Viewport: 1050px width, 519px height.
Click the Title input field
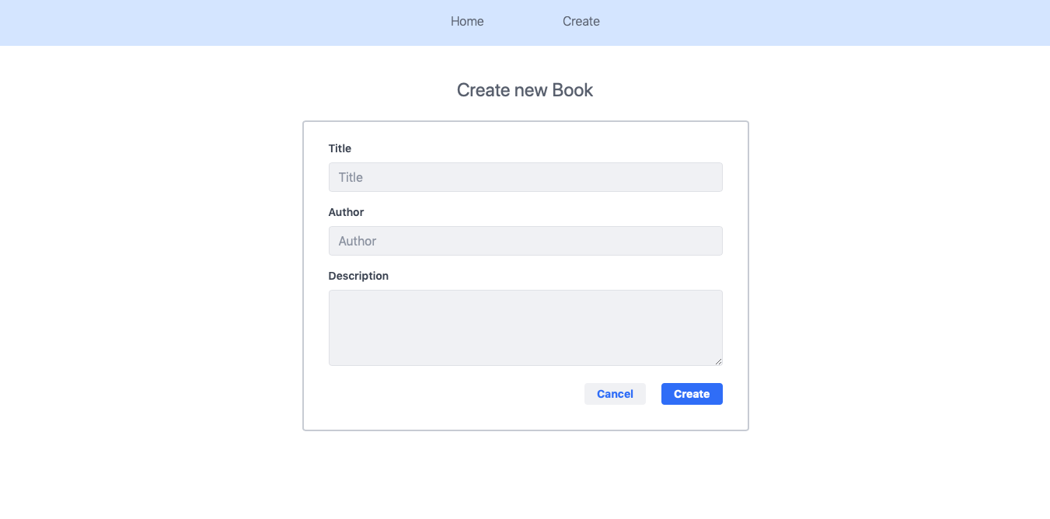tap(525, 176)
